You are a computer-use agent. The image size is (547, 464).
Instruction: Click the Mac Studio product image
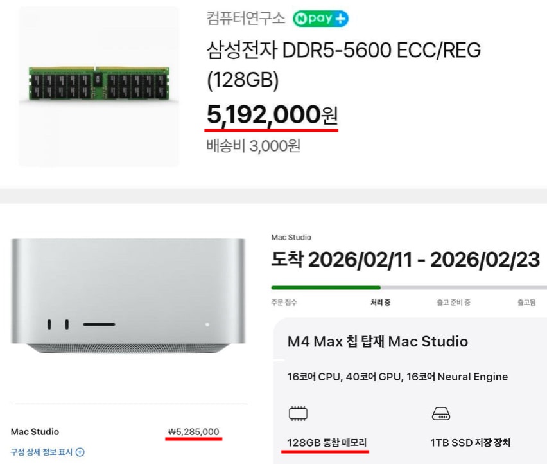pyautogui.click(x=128, y=296)
